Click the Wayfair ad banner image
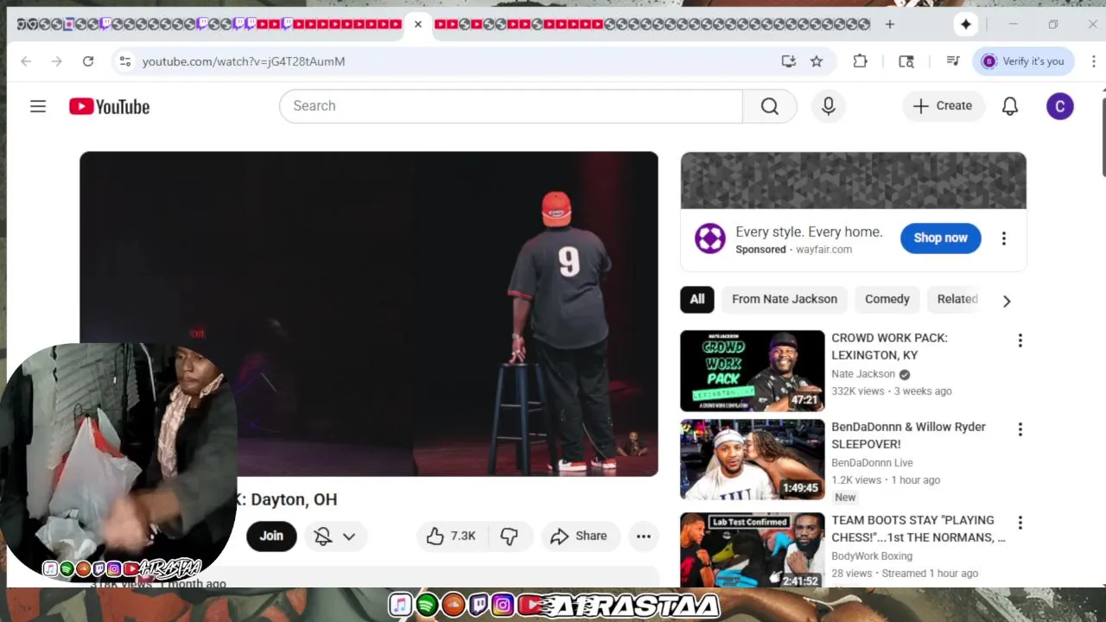This screenshot has height=622, width=1106. coord(853,181)
